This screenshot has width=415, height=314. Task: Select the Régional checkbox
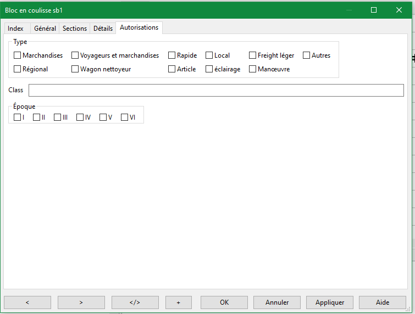[18, 69]
